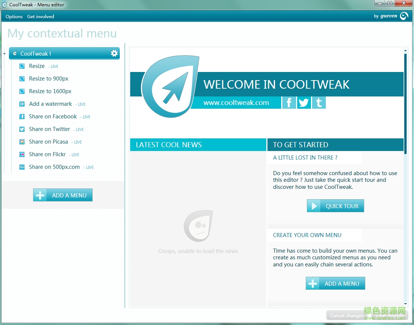Screen dimensions: 414x325
Task: Click the watermark icon beside Add a watermark
Action: tap(22, 104)
